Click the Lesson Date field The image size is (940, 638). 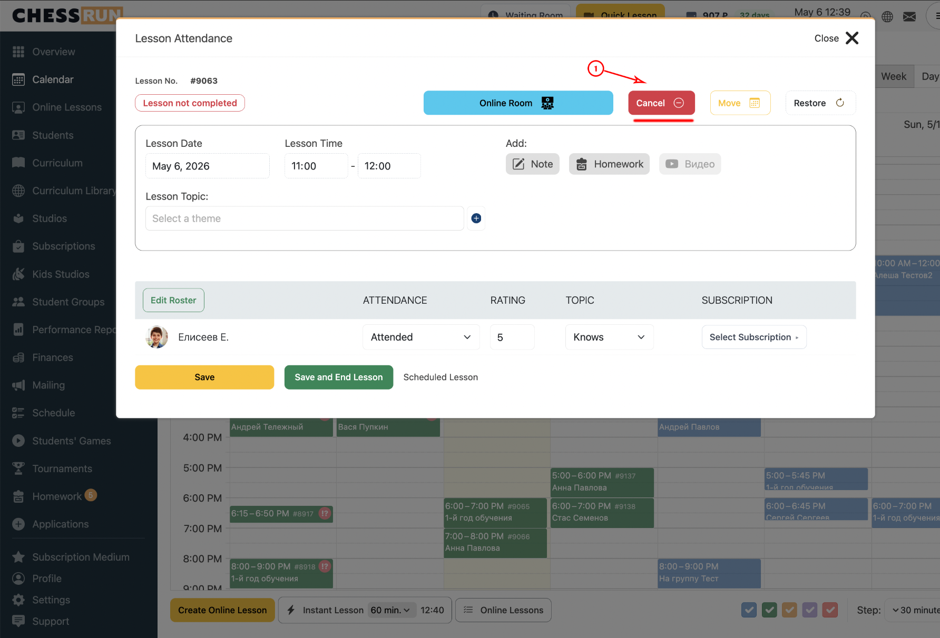tap(208, 166)
